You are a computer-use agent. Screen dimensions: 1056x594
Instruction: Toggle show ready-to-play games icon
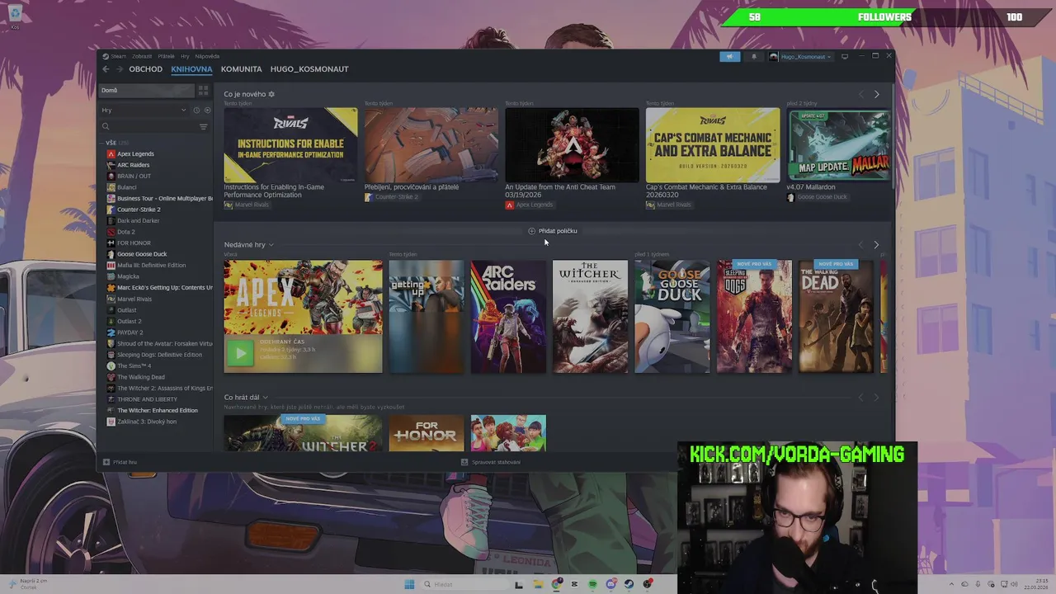coord(207,110)
